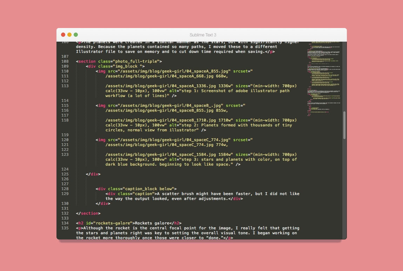This screenshot has height=271, width=403.
Task: Click the yellow minimize traffic light button
Action: tap(69, 35)
